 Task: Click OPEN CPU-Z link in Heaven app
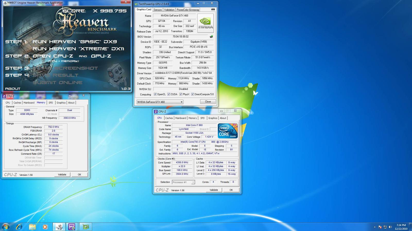53,56
